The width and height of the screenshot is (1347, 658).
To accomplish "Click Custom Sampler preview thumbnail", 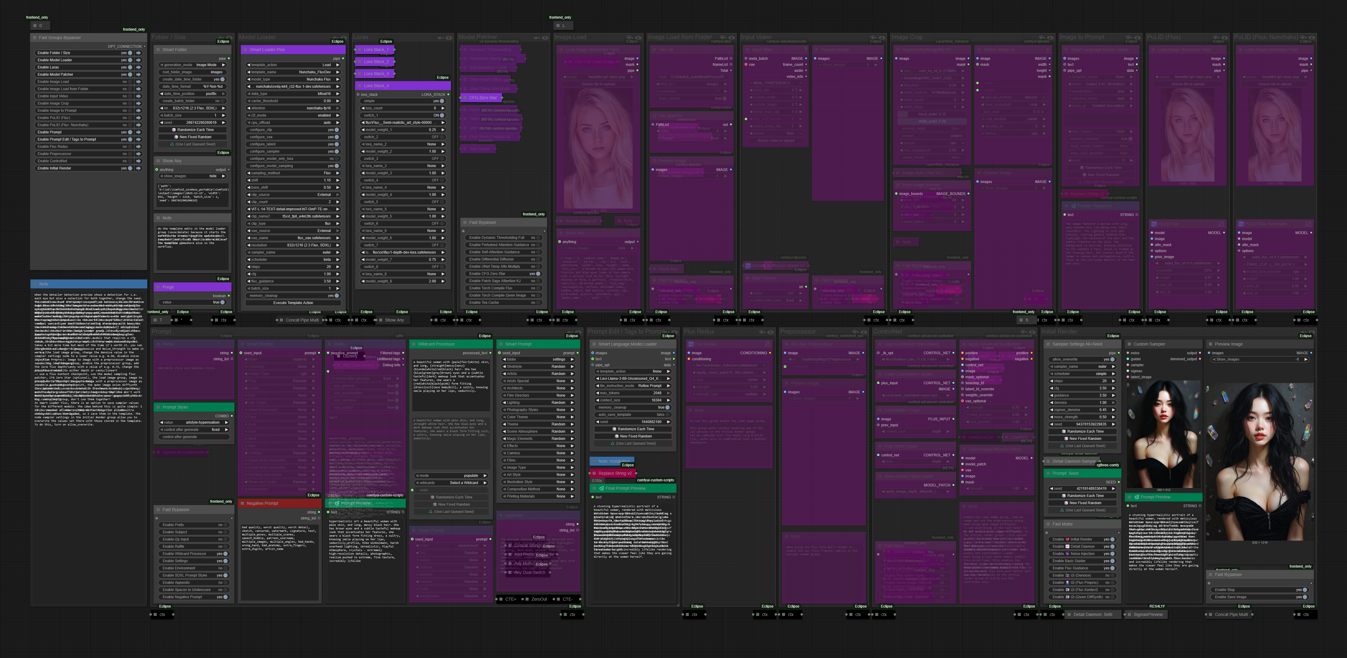I will (x=1163, y=434).
